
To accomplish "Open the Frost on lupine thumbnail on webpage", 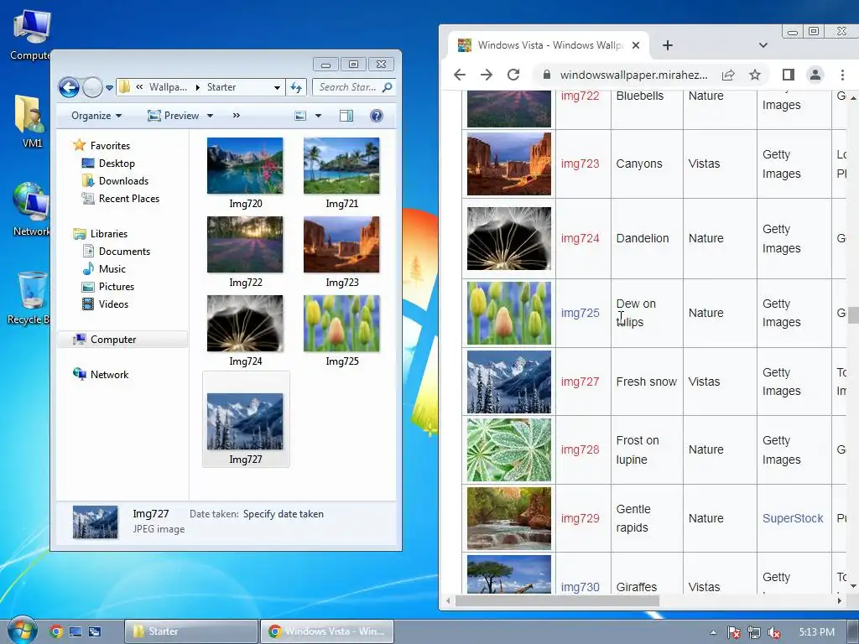I will click(x=509, y=450).
